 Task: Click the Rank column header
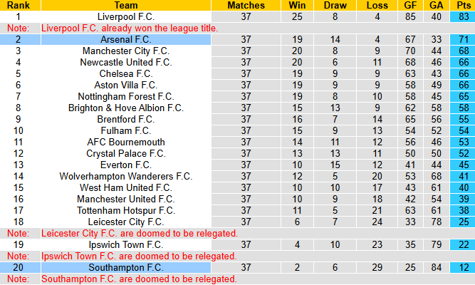point(19,5)
